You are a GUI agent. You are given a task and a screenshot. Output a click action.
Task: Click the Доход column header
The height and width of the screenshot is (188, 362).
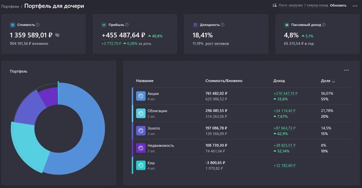tap(279, 81)
